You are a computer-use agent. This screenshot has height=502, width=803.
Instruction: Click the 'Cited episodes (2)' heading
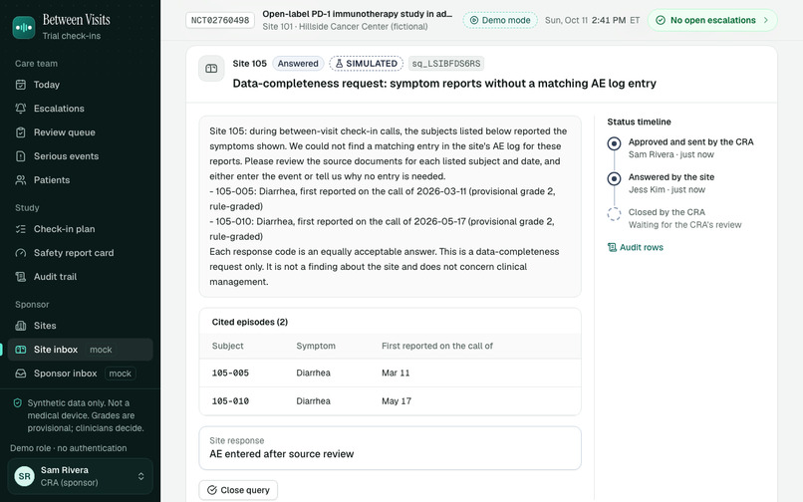point(250,322)
